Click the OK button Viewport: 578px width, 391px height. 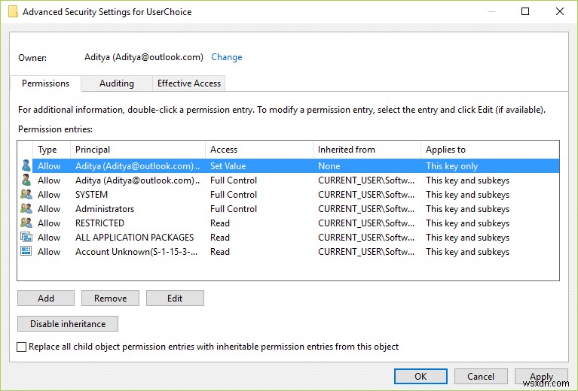(x=421, y=377)
